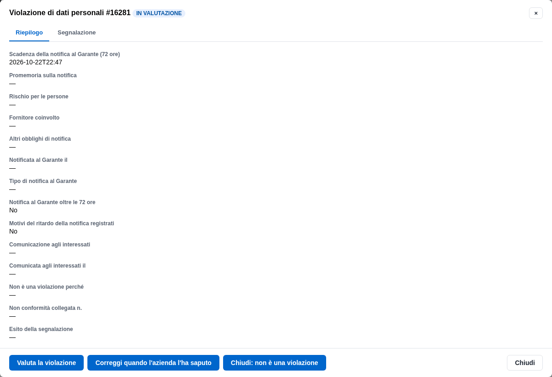Image resolution: width=552 pixels, height=377 pixels.
Task: Open the Segnalazione tab
Action: (77, 33)
